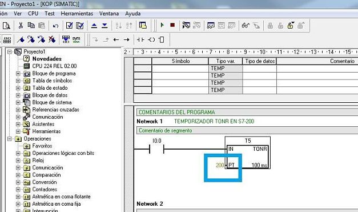Viewport: 358px width, 212px height.
Task: Expand Bloque de sistema node
Action: coord(18,103)
